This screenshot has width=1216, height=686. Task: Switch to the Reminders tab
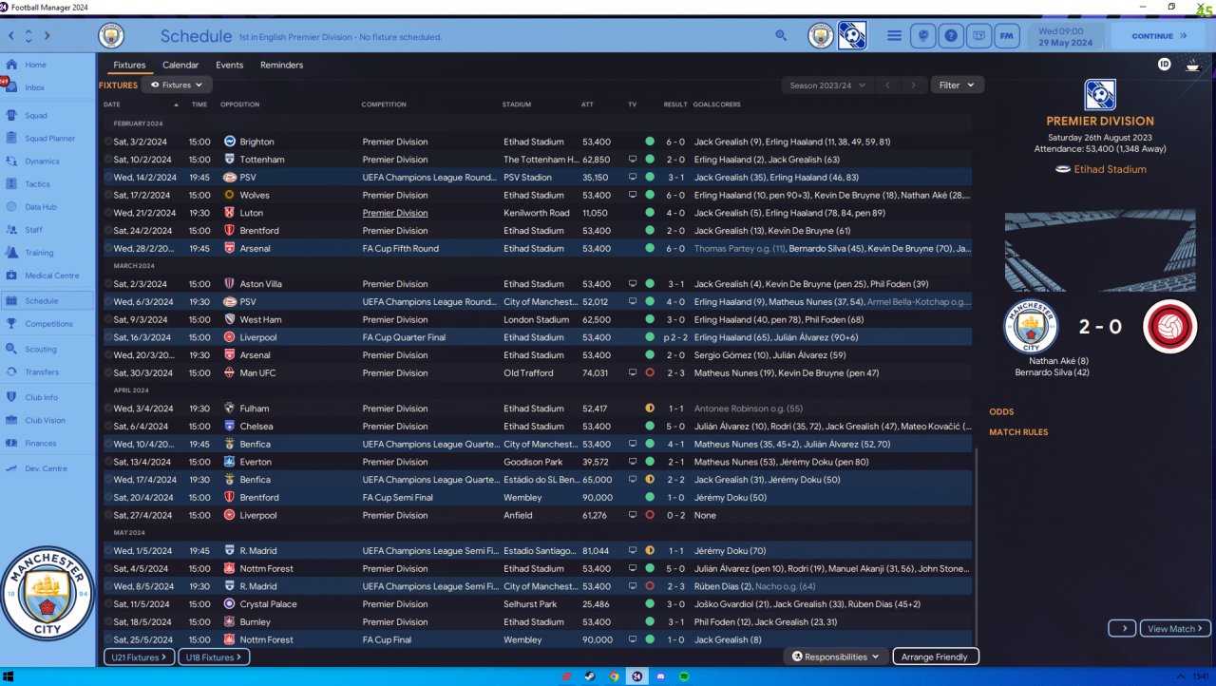point(282,66)
